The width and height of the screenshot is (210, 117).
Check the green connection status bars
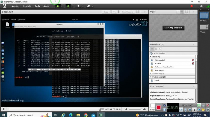pos(208,6)
